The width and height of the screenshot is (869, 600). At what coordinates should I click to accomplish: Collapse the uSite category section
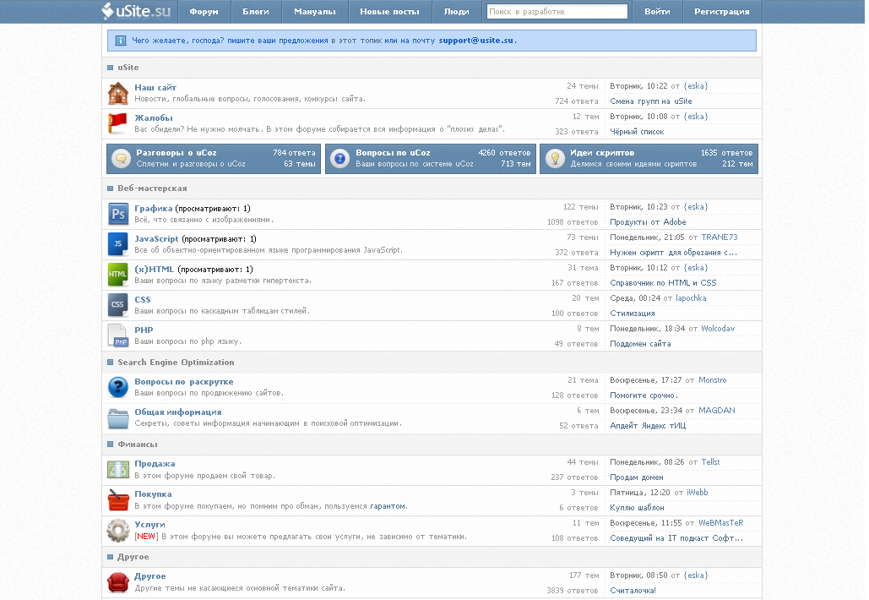tap(111, 68)
